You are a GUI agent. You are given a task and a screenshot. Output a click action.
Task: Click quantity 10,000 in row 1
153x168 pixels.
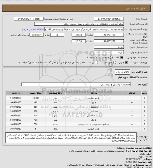[36, 98]
